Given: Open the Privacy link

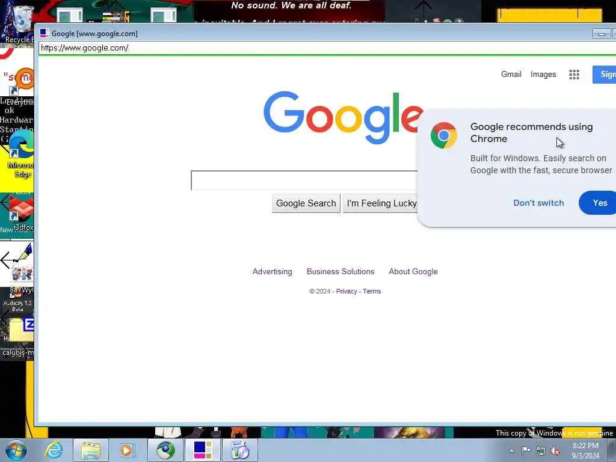Looking at the screenshot, I should 346,291.
